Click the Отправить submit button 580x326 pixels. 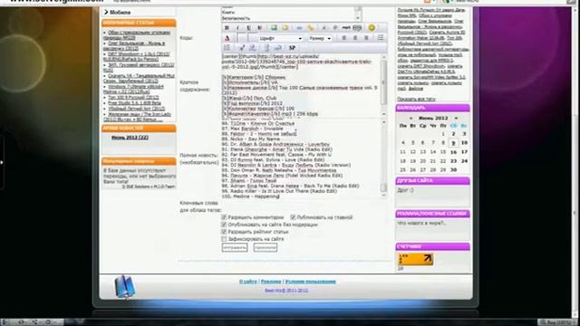click(235, 247)
